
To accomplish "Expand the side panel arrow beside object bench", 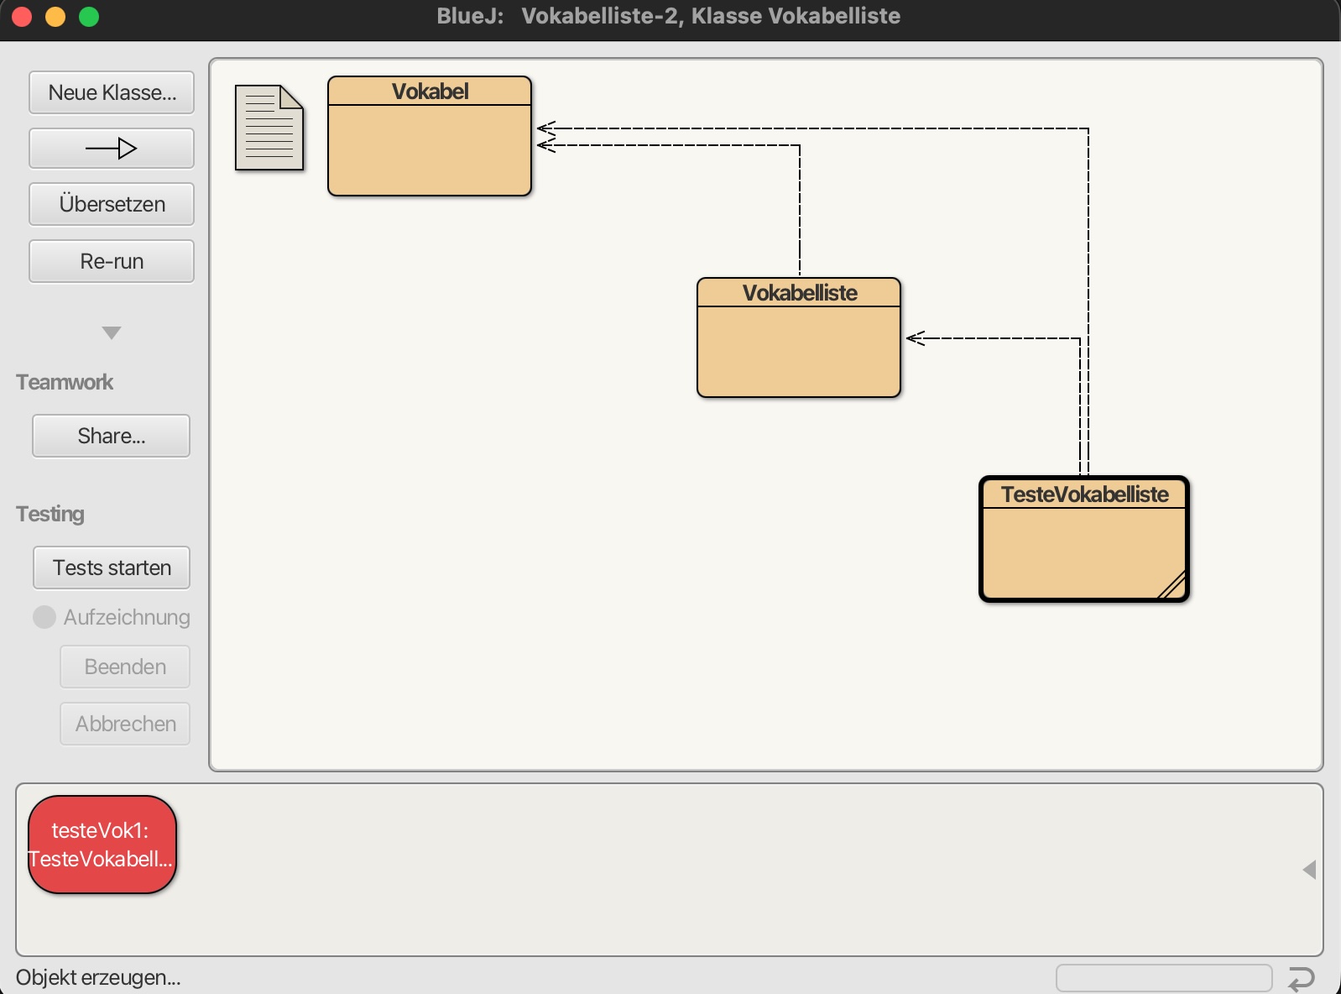I will (x=1309, y=870).
